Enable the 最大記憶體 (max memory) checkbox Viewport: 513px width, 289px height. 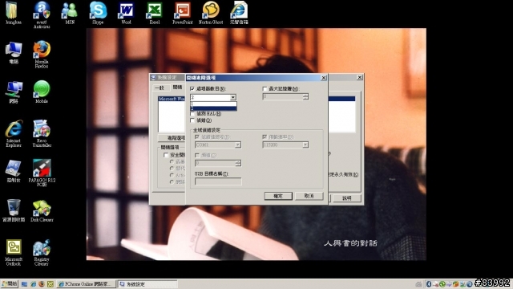pos(265,89)
